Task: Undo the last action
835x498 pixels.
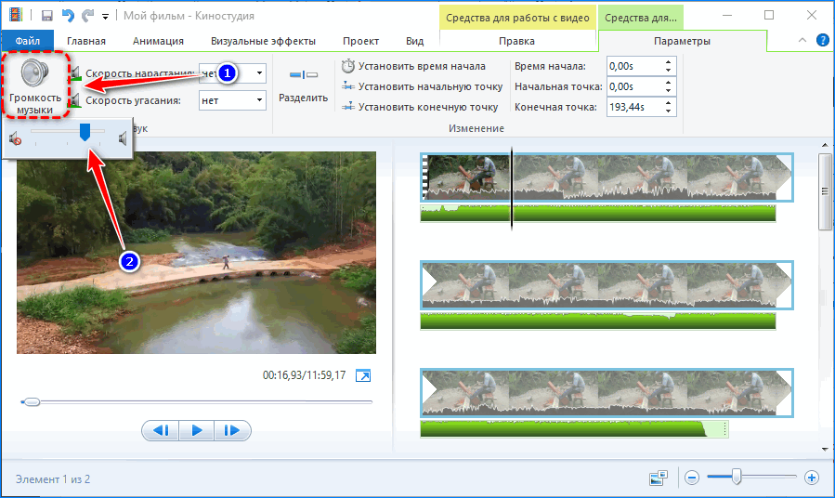Action: tap(66, 16)
